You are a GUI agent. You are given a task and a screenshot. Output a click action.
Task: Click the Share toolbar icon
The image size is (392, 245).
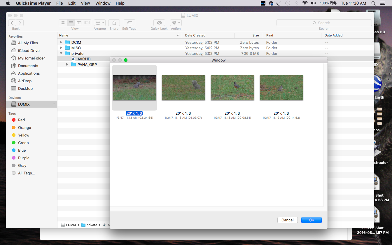pos(114,23)
